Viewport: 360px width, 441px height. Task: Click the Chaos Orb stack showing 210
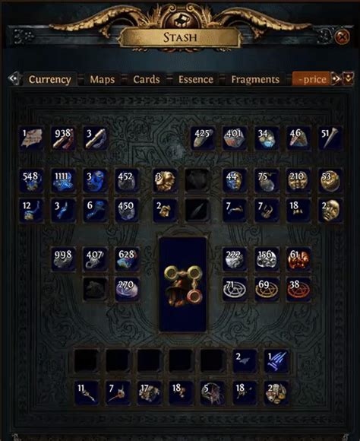click(298, 180)
